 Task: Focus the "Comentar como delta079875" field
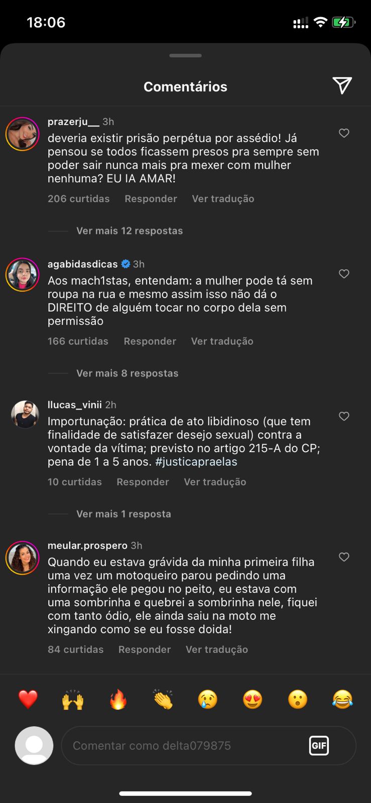pyautogui.click(x=186, y=745)
